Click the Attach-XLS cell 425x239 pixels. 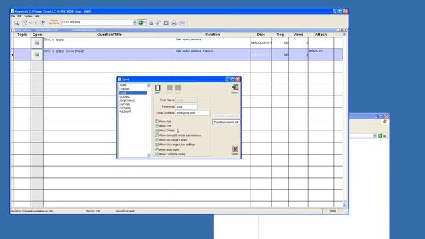click(x=321, y=54)
